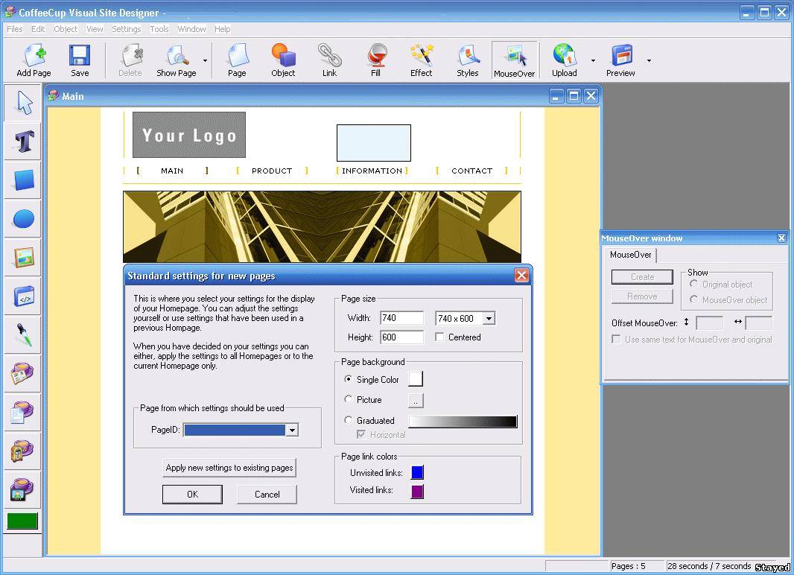The image size is (794, 575).
Task: Select the Single Color radio button
Action: coord(348,379)
